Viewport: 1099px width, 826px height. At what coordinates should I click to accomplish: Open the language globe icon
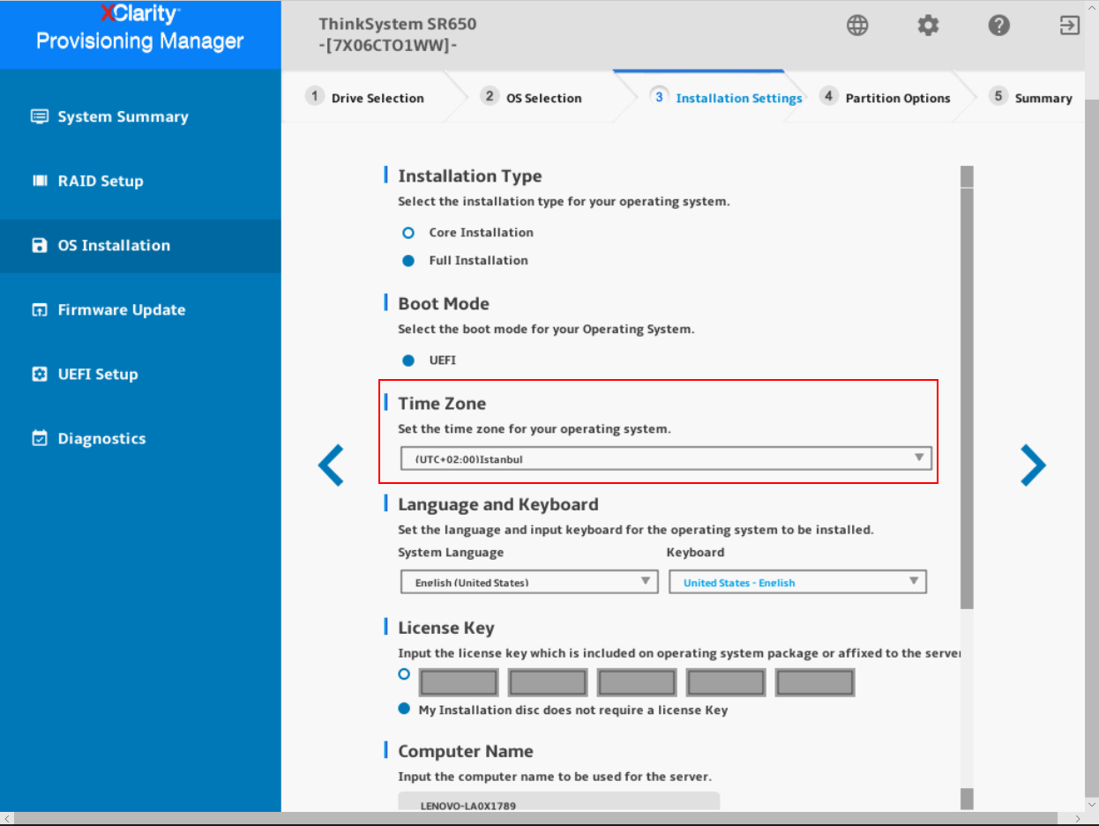857,26
